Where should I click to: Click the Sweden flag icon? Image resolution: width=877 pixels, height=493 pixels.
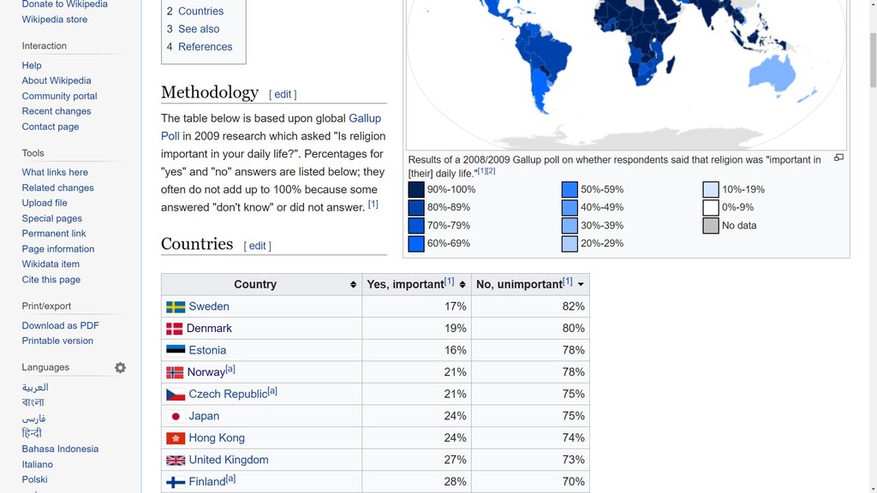176,307
